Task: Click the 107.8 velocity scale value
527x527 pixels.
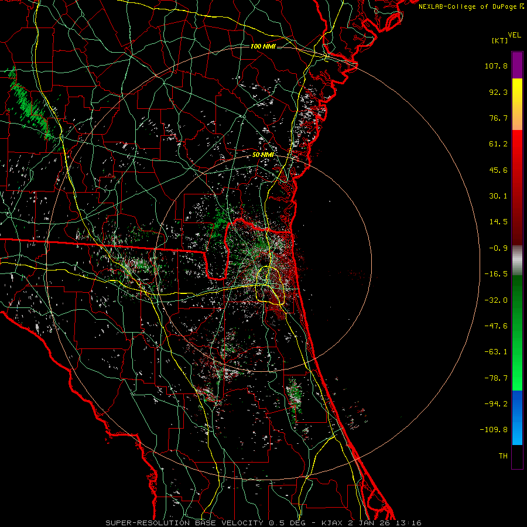Action: pyautogui.click(x=496, y=66)
